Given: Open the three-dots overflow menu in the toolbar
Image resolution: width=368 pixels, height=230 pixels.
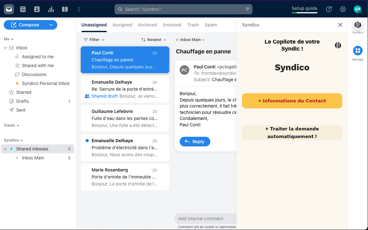Looking at the screenshot, I should pos(79,9).
